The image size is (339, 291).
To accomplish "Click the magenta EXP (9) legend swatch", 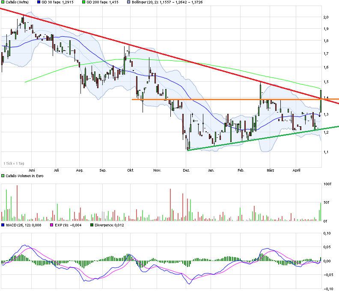I will coord(51,225).
